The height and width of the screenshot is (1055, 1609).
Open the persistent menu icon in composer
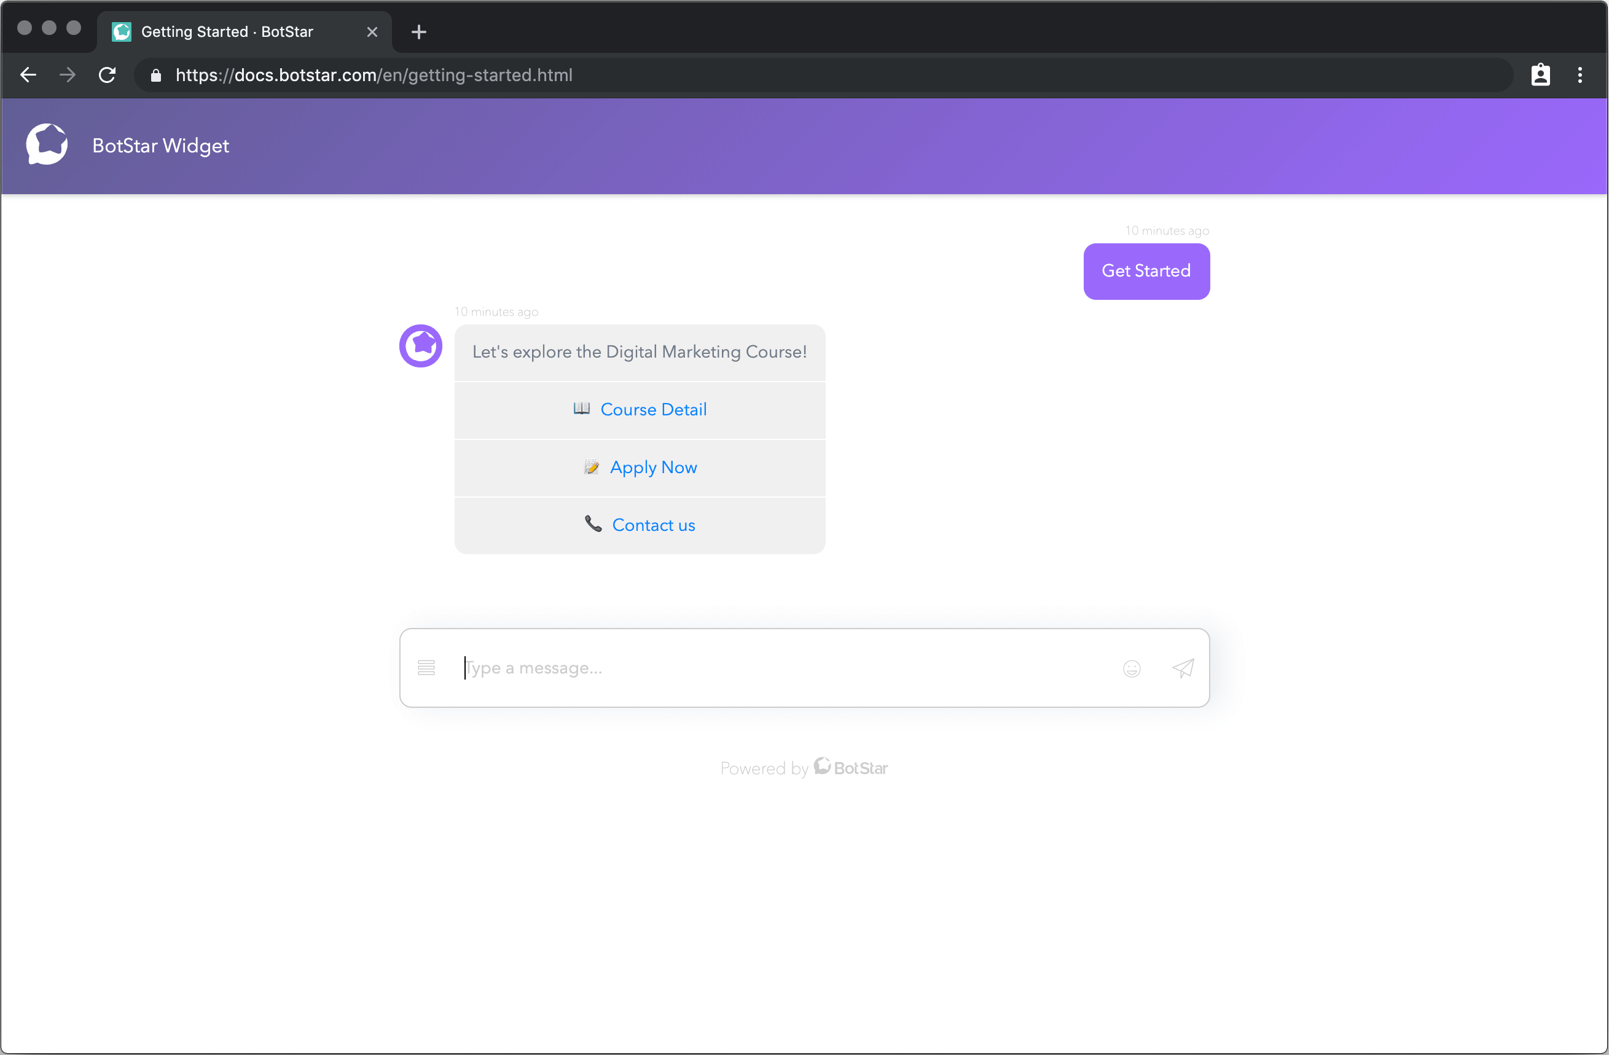pos(426,668)
